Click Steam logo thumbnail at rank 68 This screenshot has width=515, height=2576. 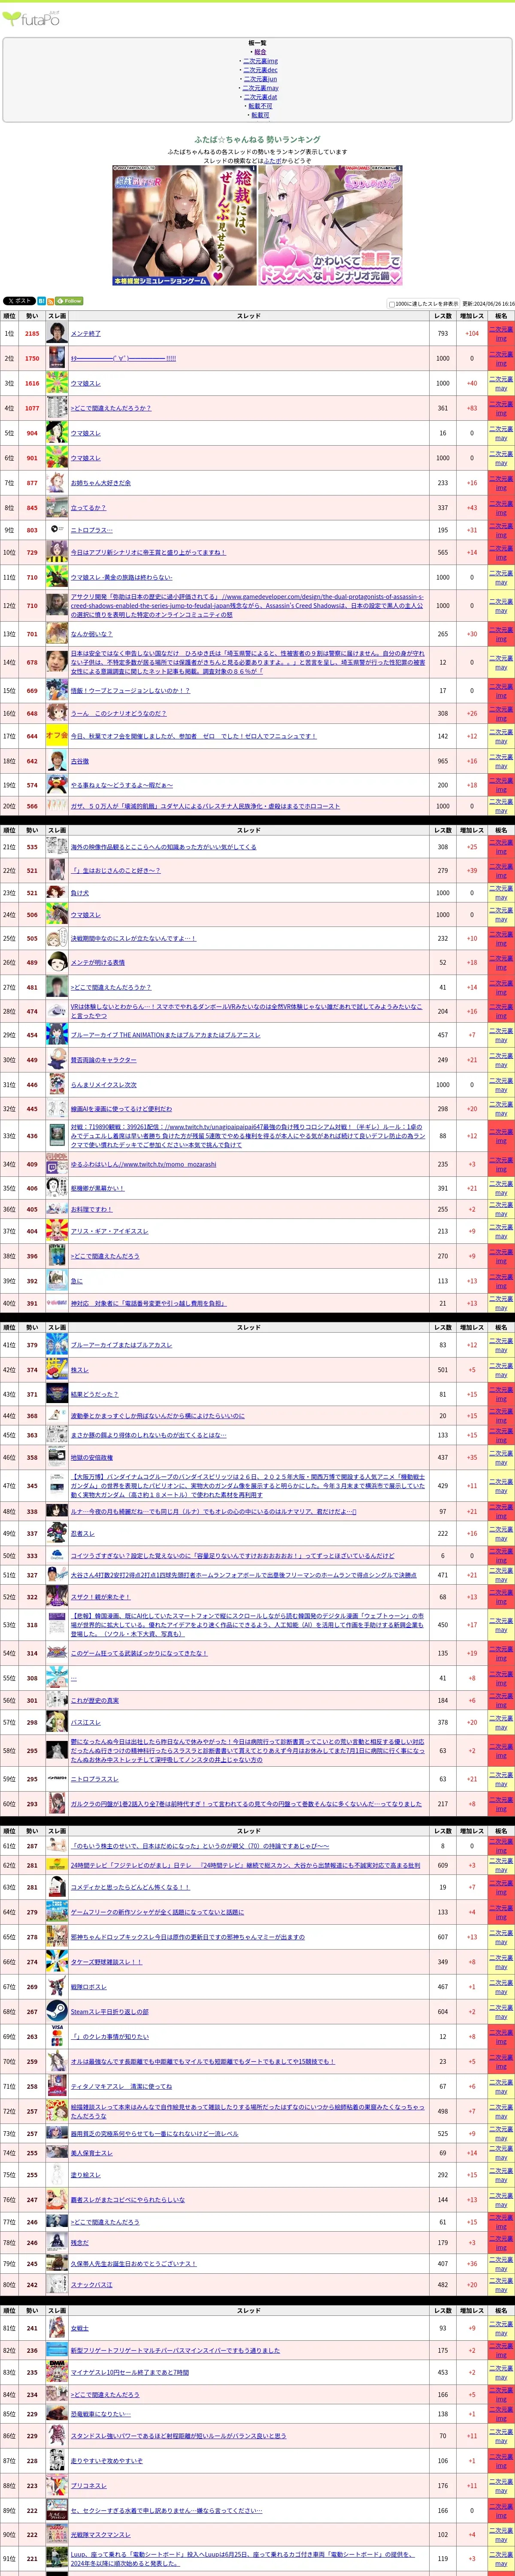coord(57,2011)
